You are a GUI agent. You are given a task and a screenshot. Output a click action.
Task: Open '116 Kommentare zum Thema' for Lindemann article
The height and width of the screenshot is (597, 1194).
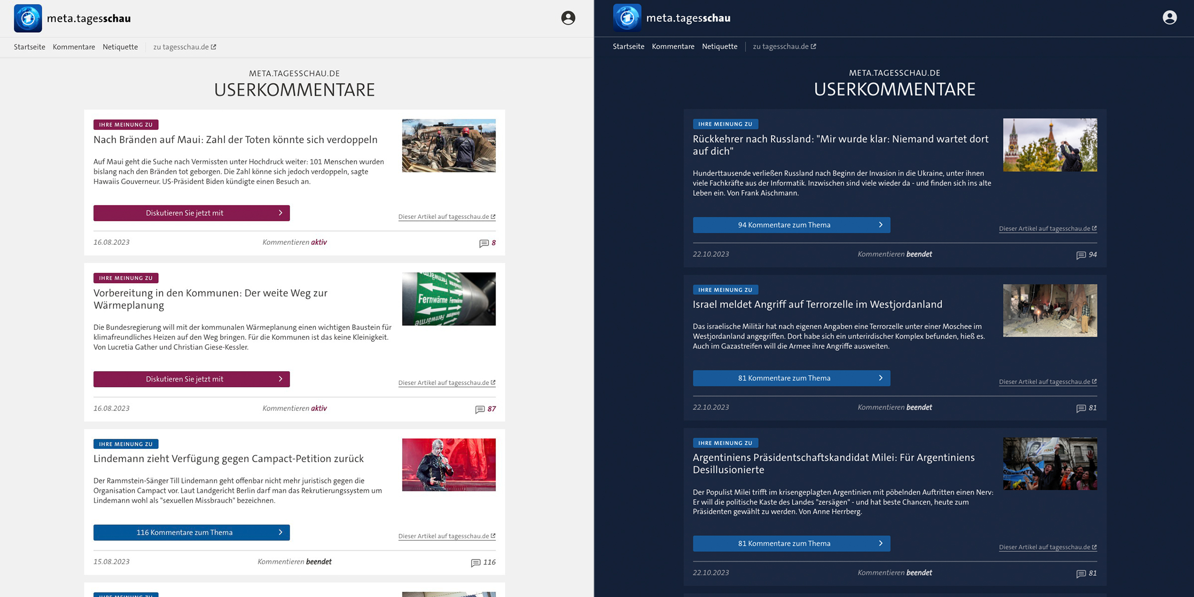(x=192, y=532)
